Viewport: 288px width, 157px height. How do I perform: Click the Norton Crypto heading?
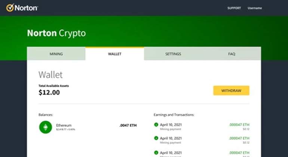point(56,33)
